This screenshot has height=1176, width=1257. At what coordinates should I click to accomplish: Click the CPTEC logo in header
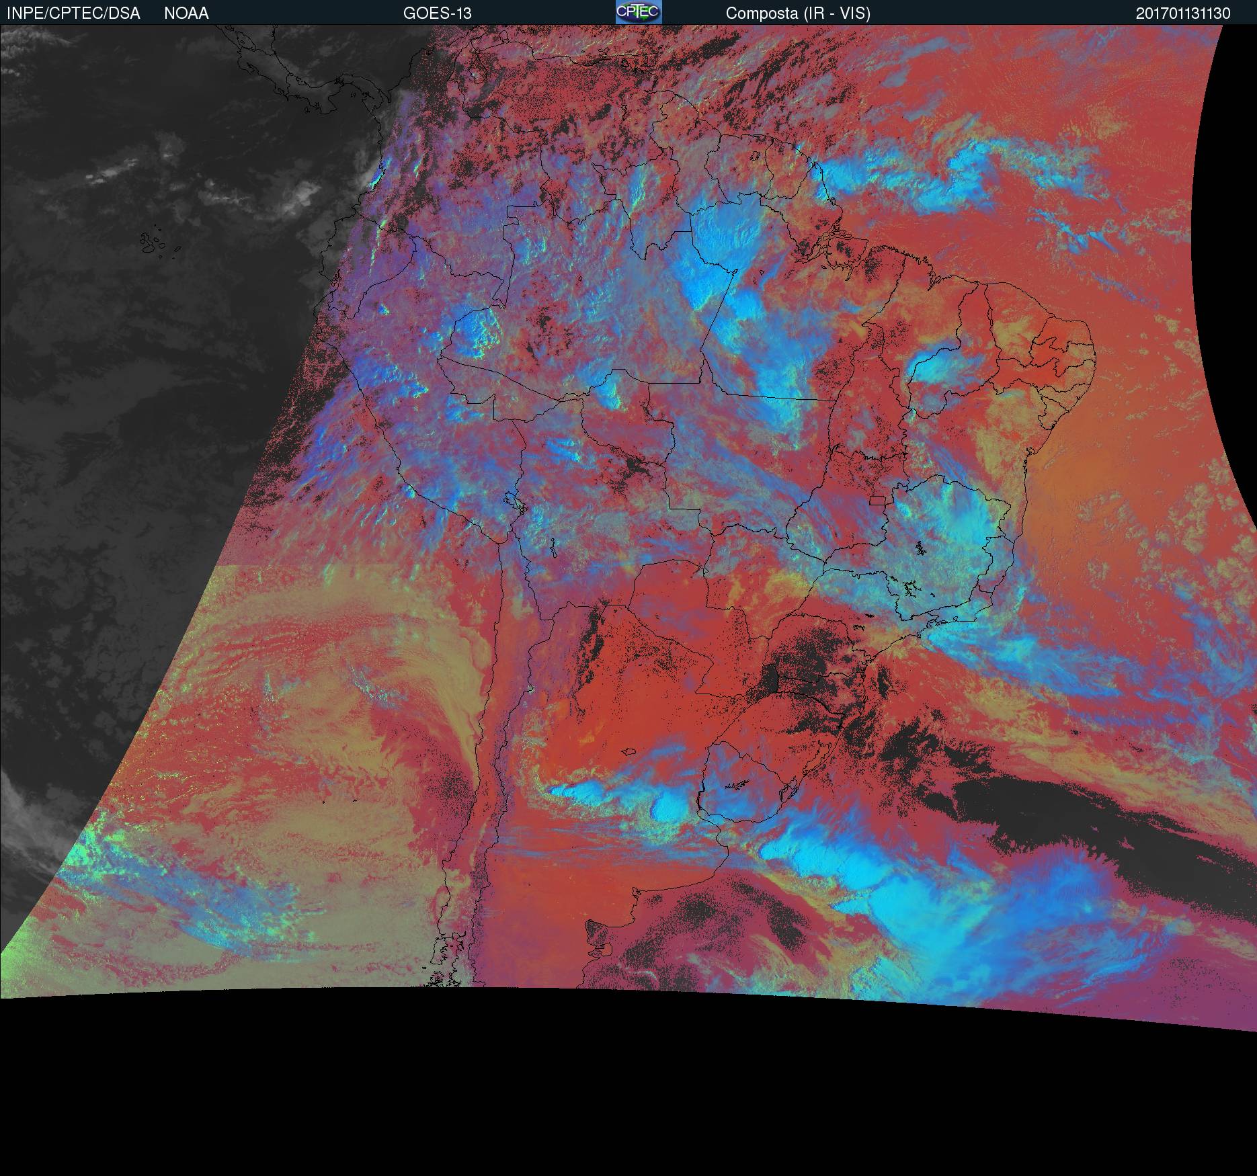tap(639, 12)
